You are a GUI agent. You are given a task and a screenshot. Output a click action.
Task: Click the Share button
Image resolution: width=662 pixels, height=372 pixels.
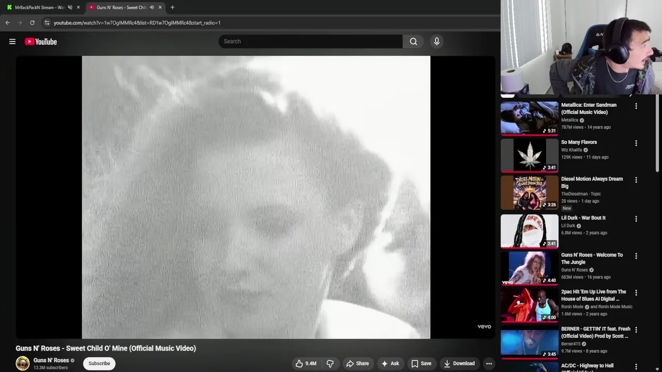pyautogui.click(x=357, y=364)
